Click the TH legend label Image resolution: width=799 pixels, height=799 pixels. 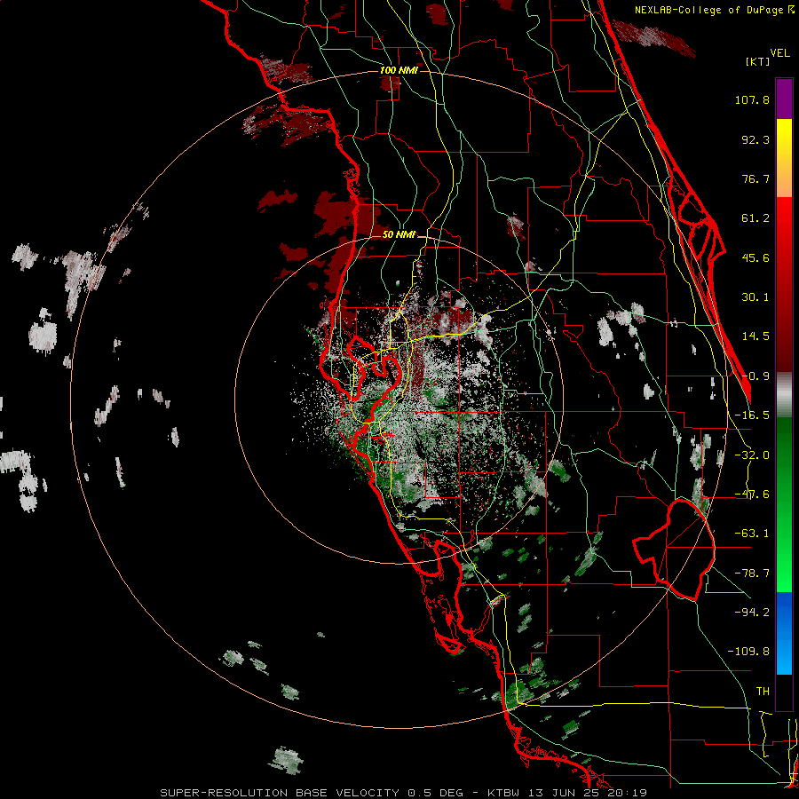[x=763, y=692]
